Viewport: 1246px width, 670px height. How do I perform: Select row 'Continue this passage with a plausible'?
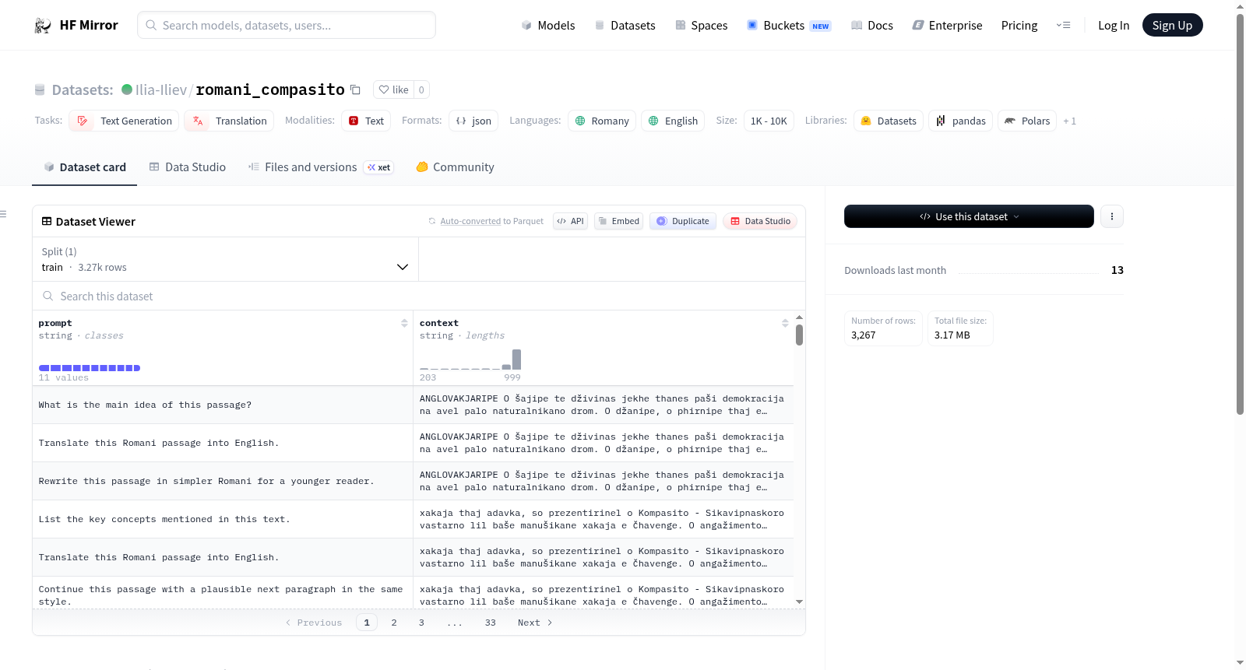coord(413,593)
